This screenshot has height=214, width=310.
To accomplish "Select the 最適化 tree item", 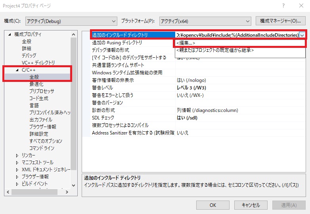I will click(x=36, y=84).
